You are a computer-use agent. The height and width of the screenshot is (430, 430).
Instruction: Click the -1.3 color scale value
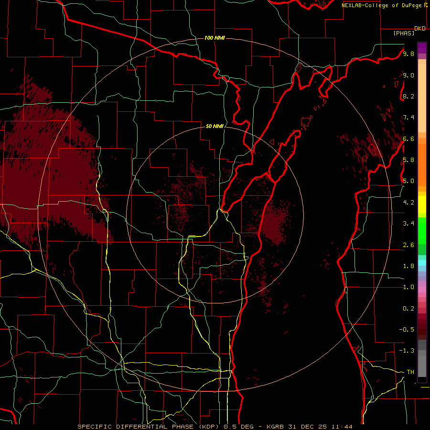407,351
